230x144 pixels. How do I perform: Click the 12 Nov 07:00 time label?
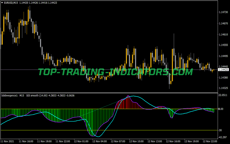click(x=118, y=141)
